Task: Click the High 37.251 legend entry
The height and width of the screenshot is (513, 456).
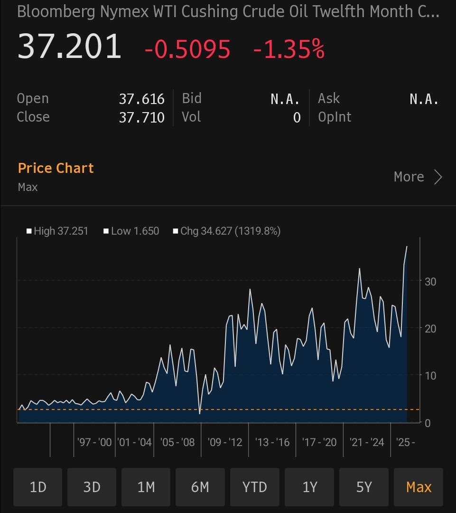Action: pos(57,231)
